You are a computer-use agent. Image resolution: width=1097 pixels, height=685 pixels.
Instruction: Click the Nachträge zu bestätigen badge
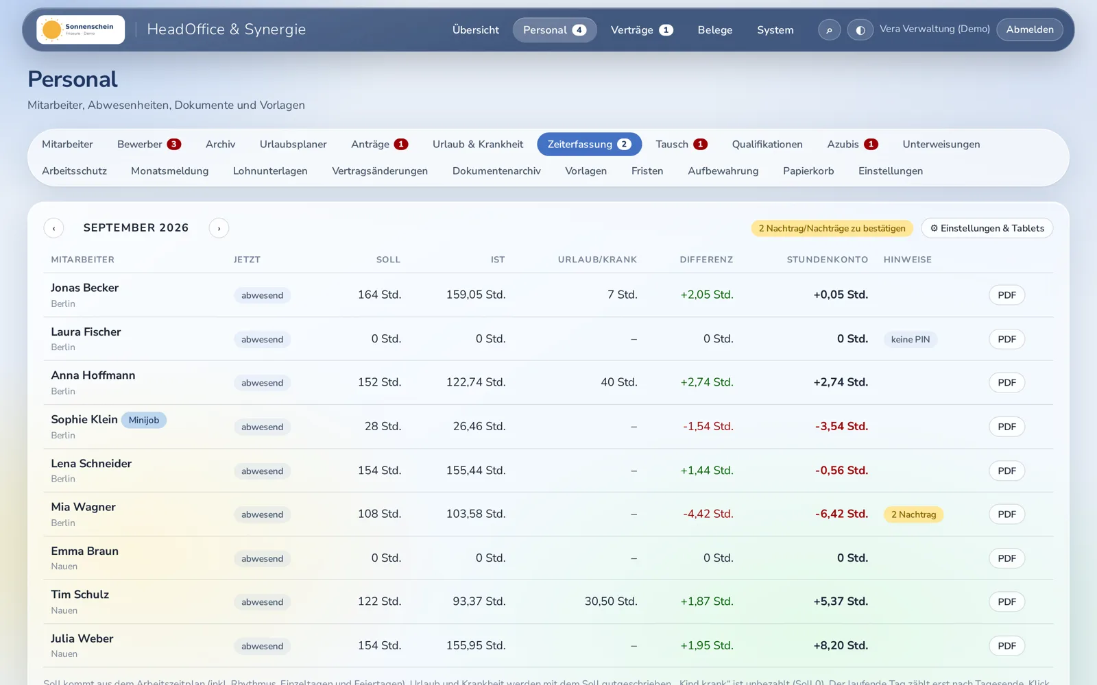832,228
